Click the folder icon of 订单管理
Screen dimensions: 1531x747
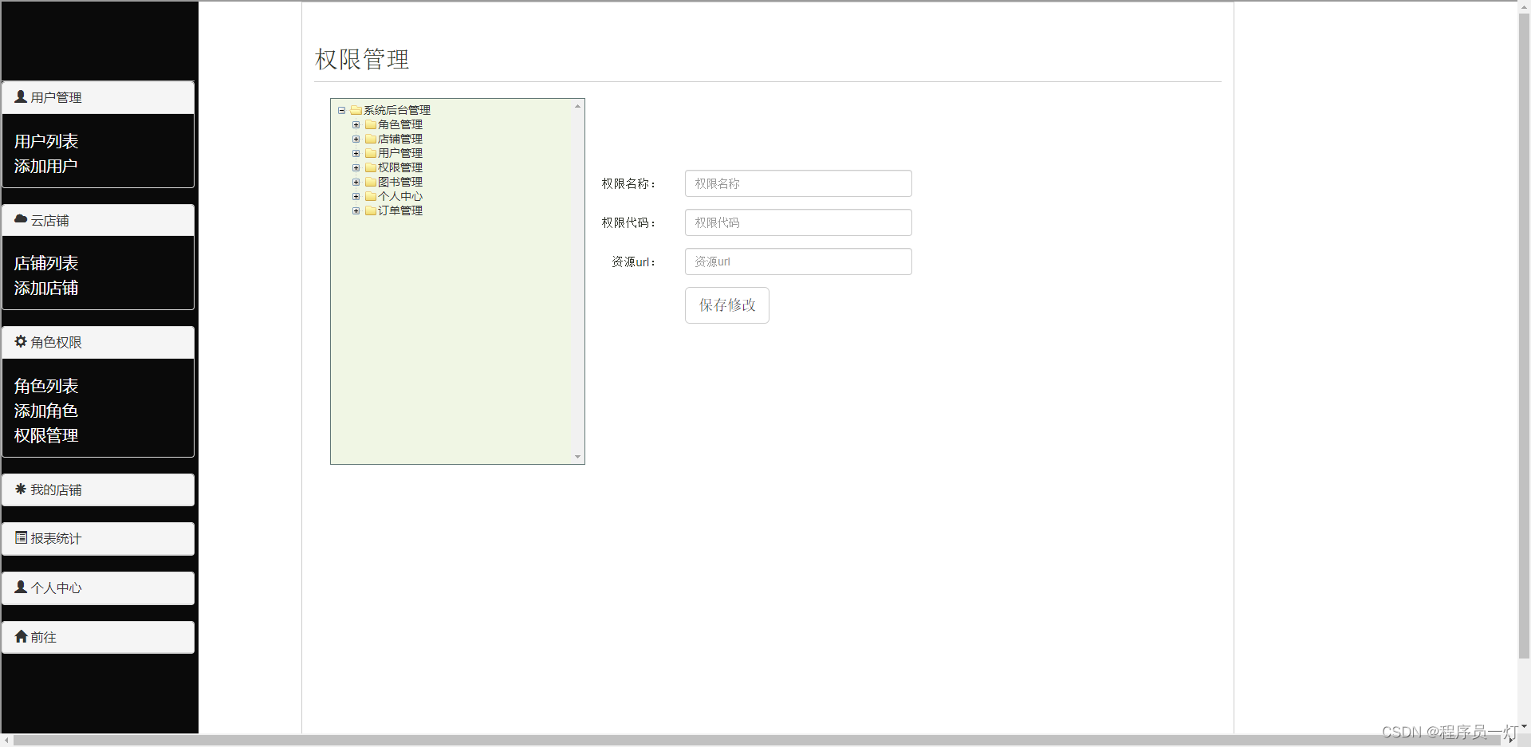pyautogui.click(x=371, y=210)
